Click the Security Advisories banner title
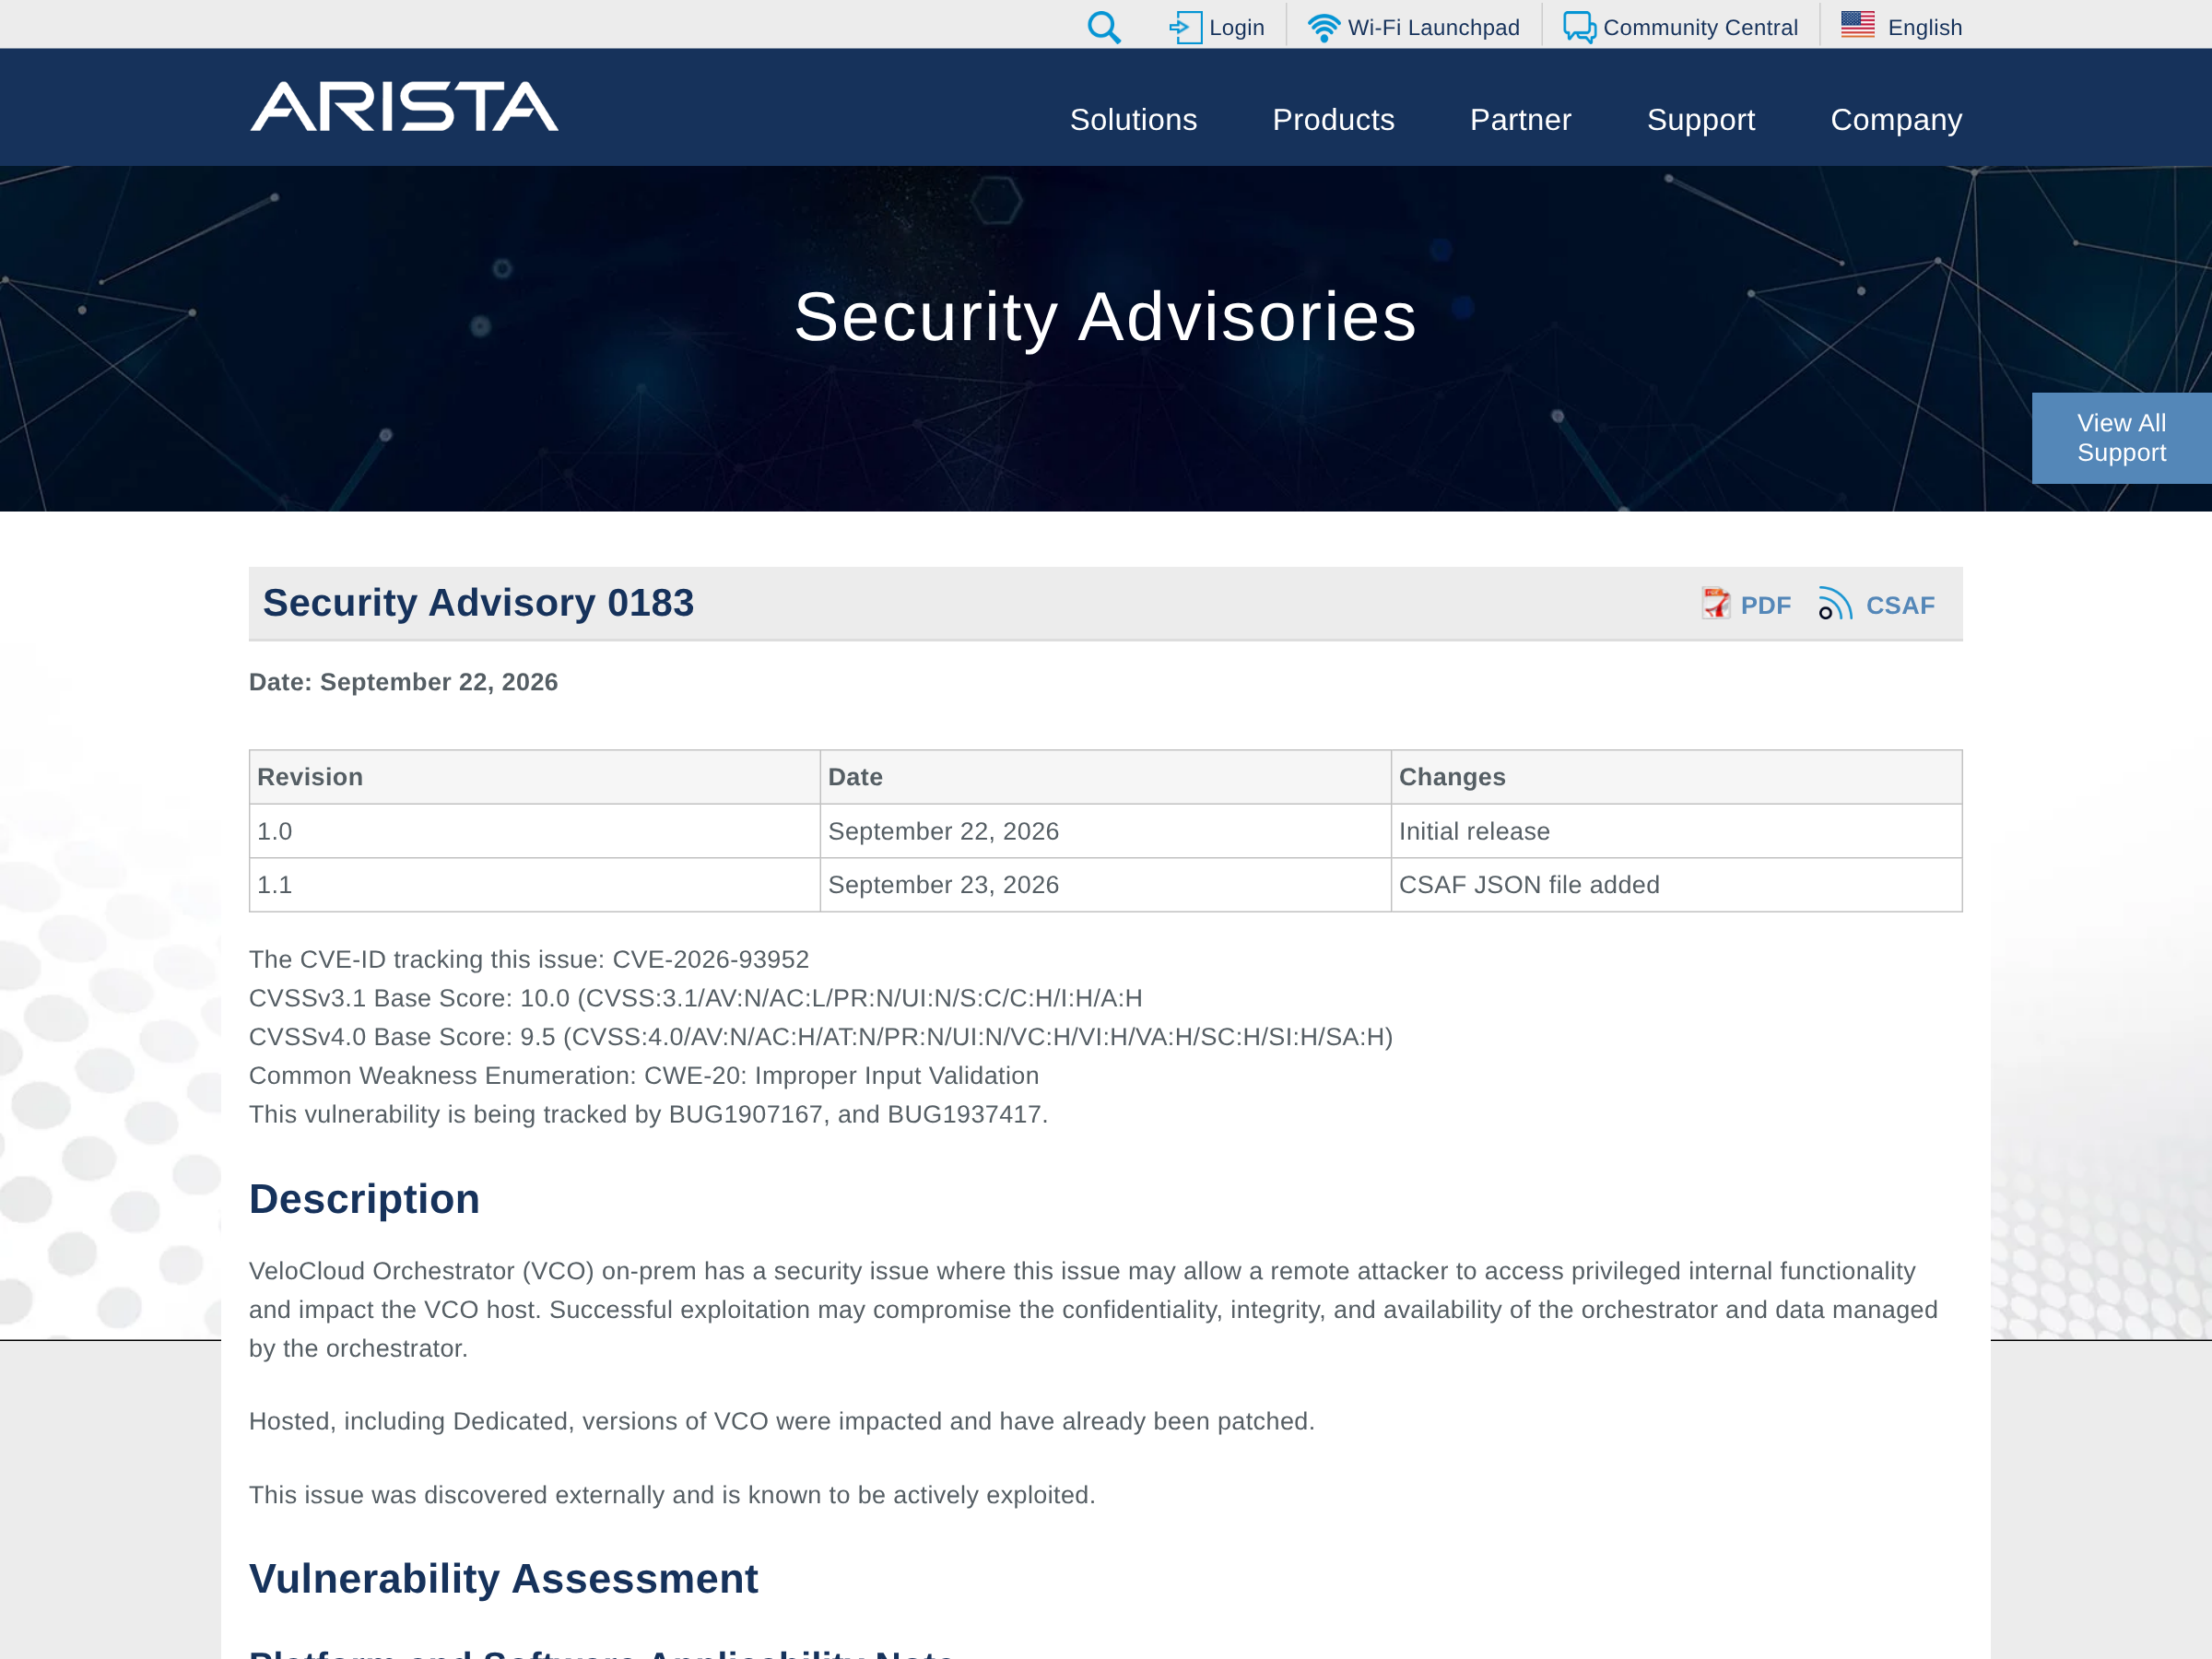The width and height of the screenshot is (2212, 1659). point(1106,317)
